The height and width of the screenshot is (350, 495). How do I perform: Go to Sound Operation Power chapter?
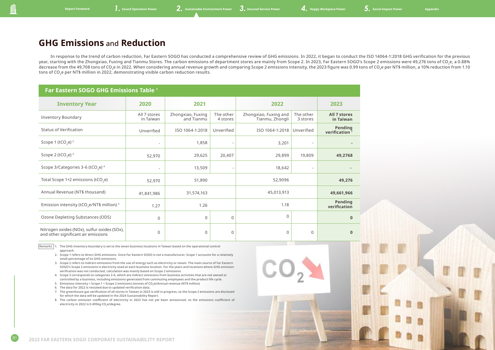pos(136,9)
